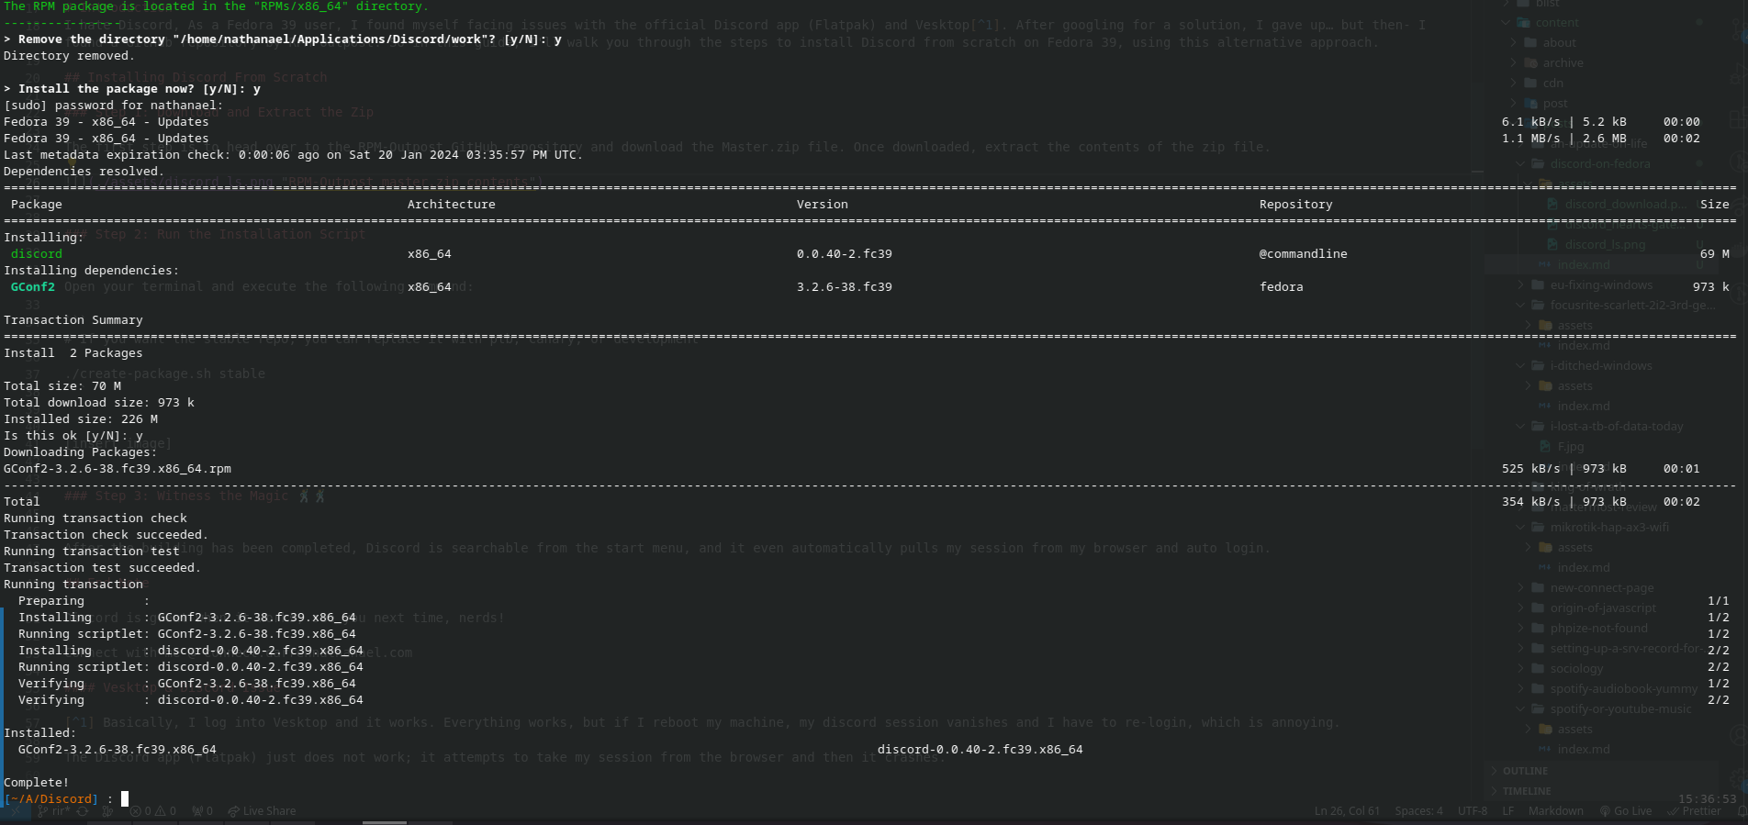Start a Live Share session
The height and width of the screenshot is (825, 1748).
pyautogui.click(x=262, y=811)
